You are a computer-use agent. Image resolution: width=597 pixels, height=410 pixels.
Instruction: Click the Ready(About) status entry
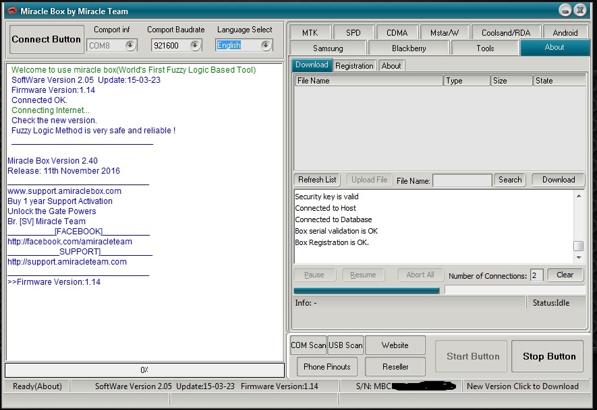37,386
